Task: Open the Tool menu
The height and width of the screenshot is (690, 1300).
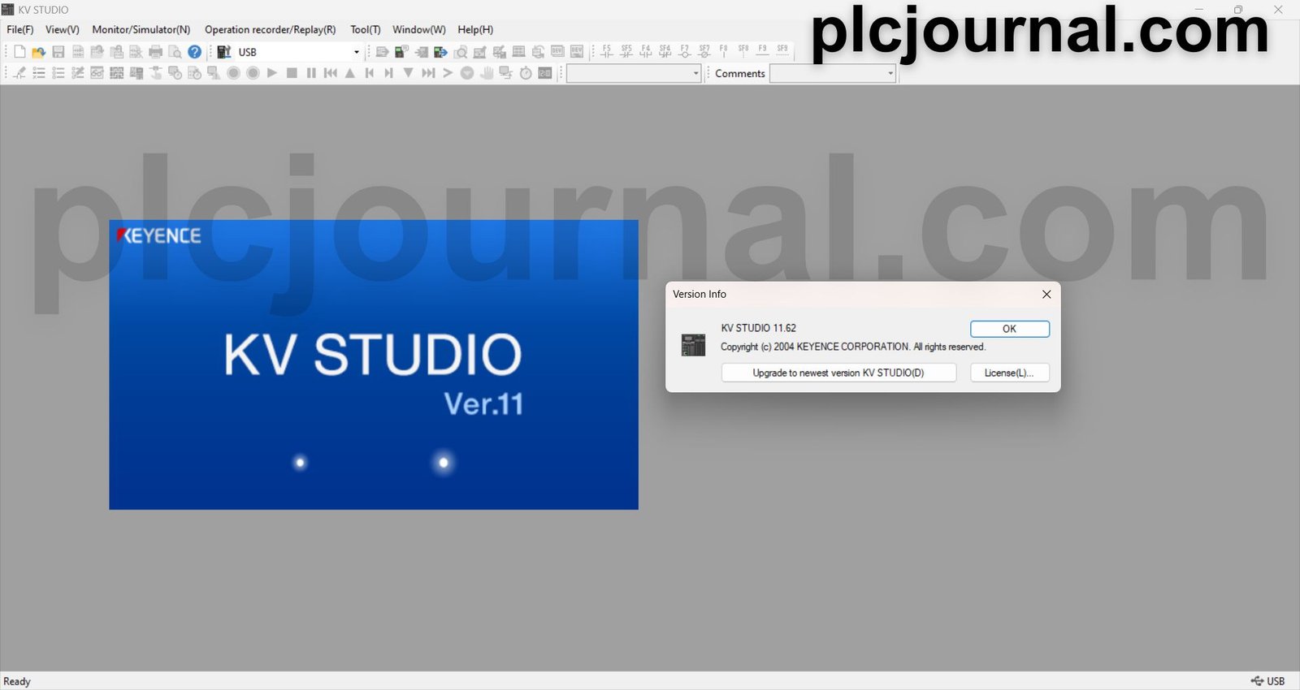Action: (365, 29)
